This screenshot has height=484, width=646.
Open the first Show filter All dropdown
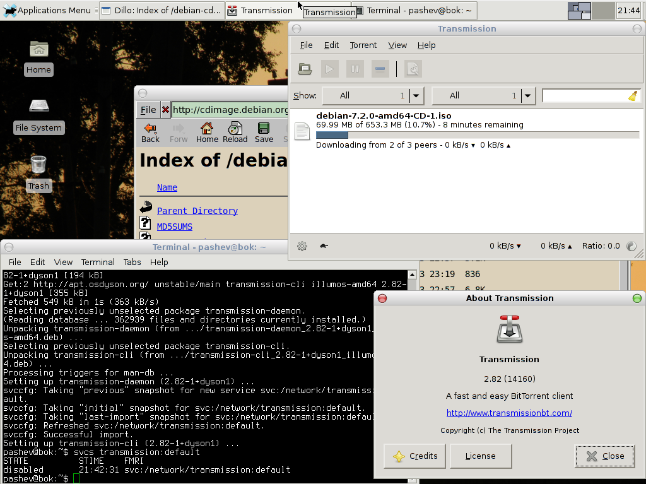coord(373,96)
